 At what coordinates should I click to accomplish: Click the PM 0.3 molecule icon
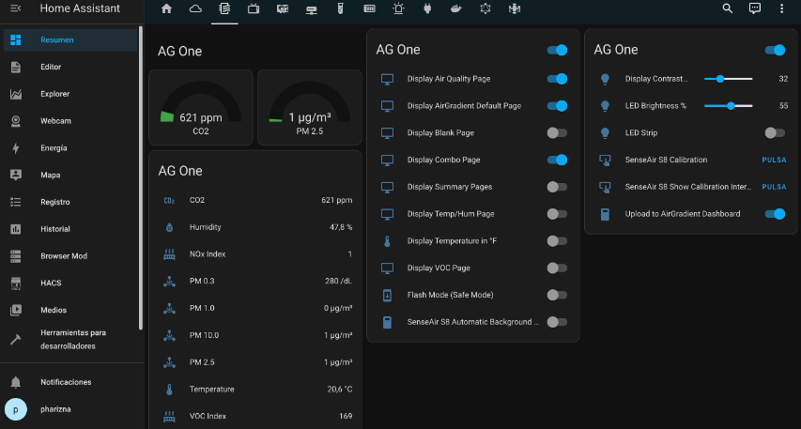pos(169,282)
